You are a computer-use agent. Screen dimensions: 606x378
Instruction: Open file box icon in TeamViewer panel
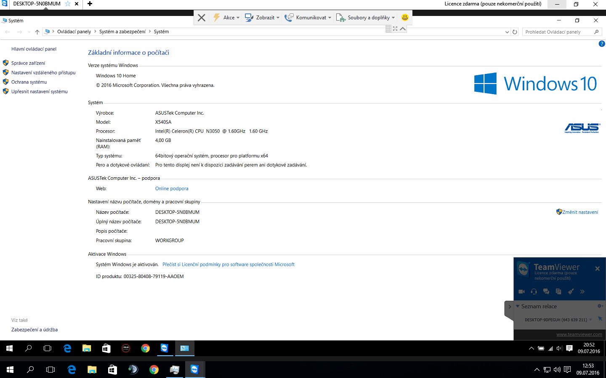click(x=558, y=291)
